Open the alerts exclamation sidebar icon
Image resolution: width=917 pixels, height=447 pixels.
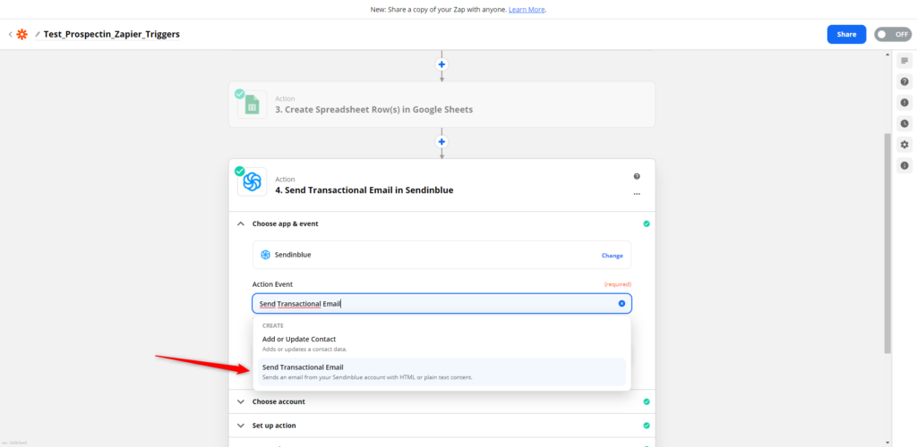click(x=904, y=103)
